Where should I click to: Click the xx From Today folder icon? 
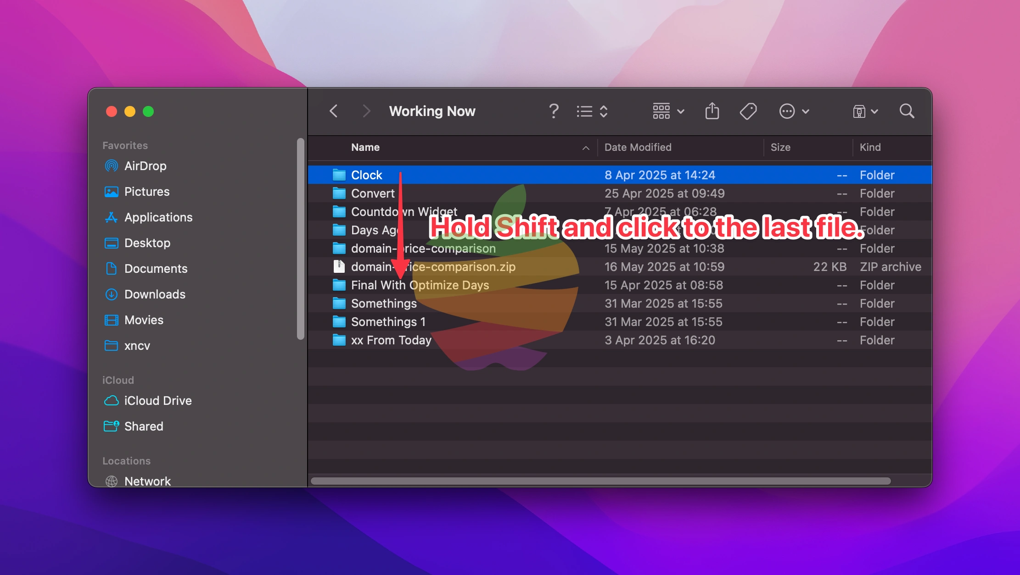[x=339, y=340]
